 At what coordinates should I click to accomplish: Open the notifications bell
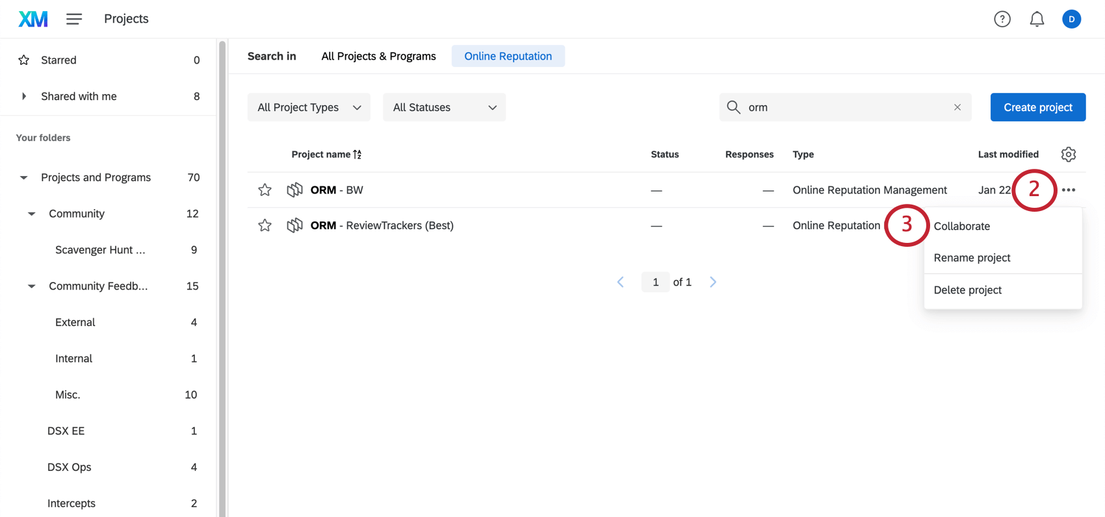[x=1037, y=19]
